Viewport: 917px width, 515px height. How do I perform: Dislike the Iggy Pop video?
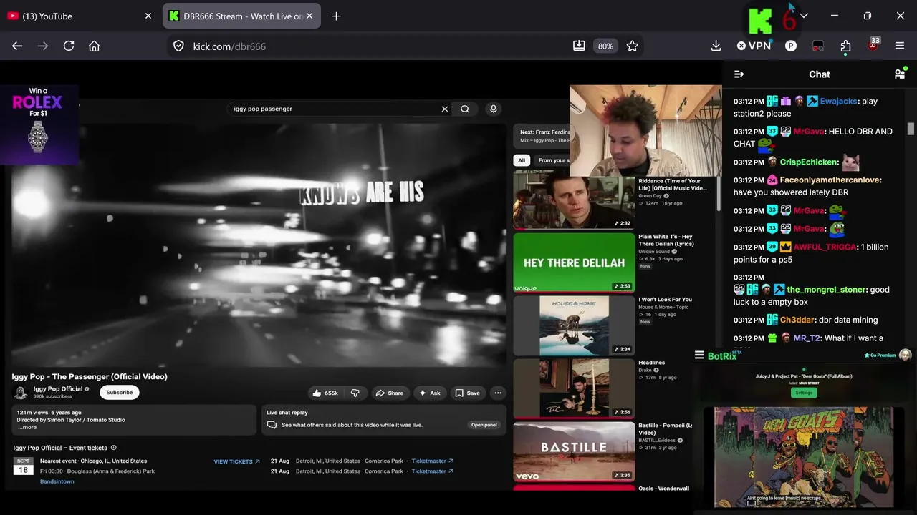pyautogui.click(x=355, y=393)
